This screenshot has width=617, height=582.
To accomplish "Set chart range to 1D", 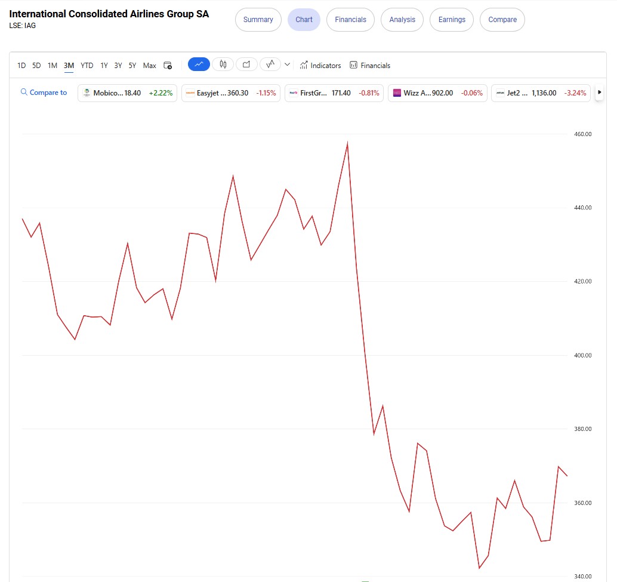I will [x=21, y=66].
